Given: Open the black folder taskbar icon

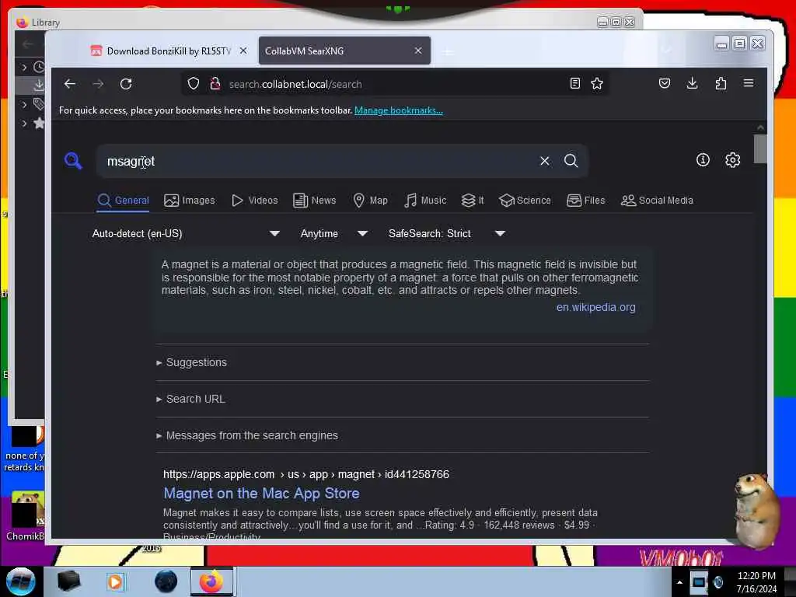Looking at the screenshot, I should click(x=68, y=581).
